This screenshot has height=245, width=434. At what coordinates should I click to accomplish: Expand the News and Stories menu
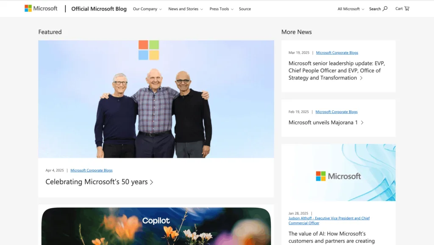(186, 9)
